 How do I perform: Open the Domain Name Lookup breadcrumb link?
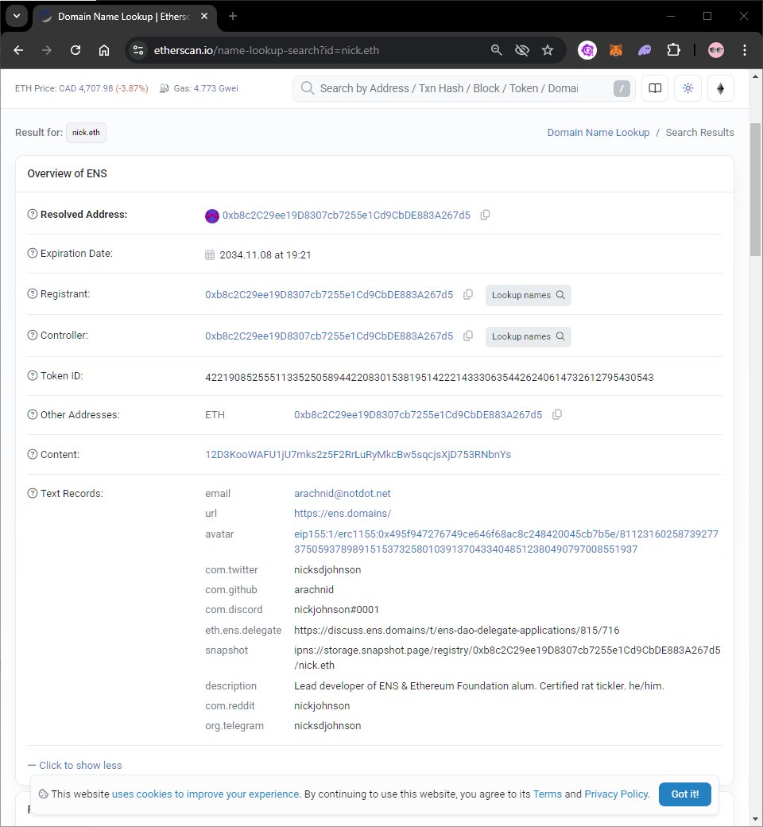point(598,132)
